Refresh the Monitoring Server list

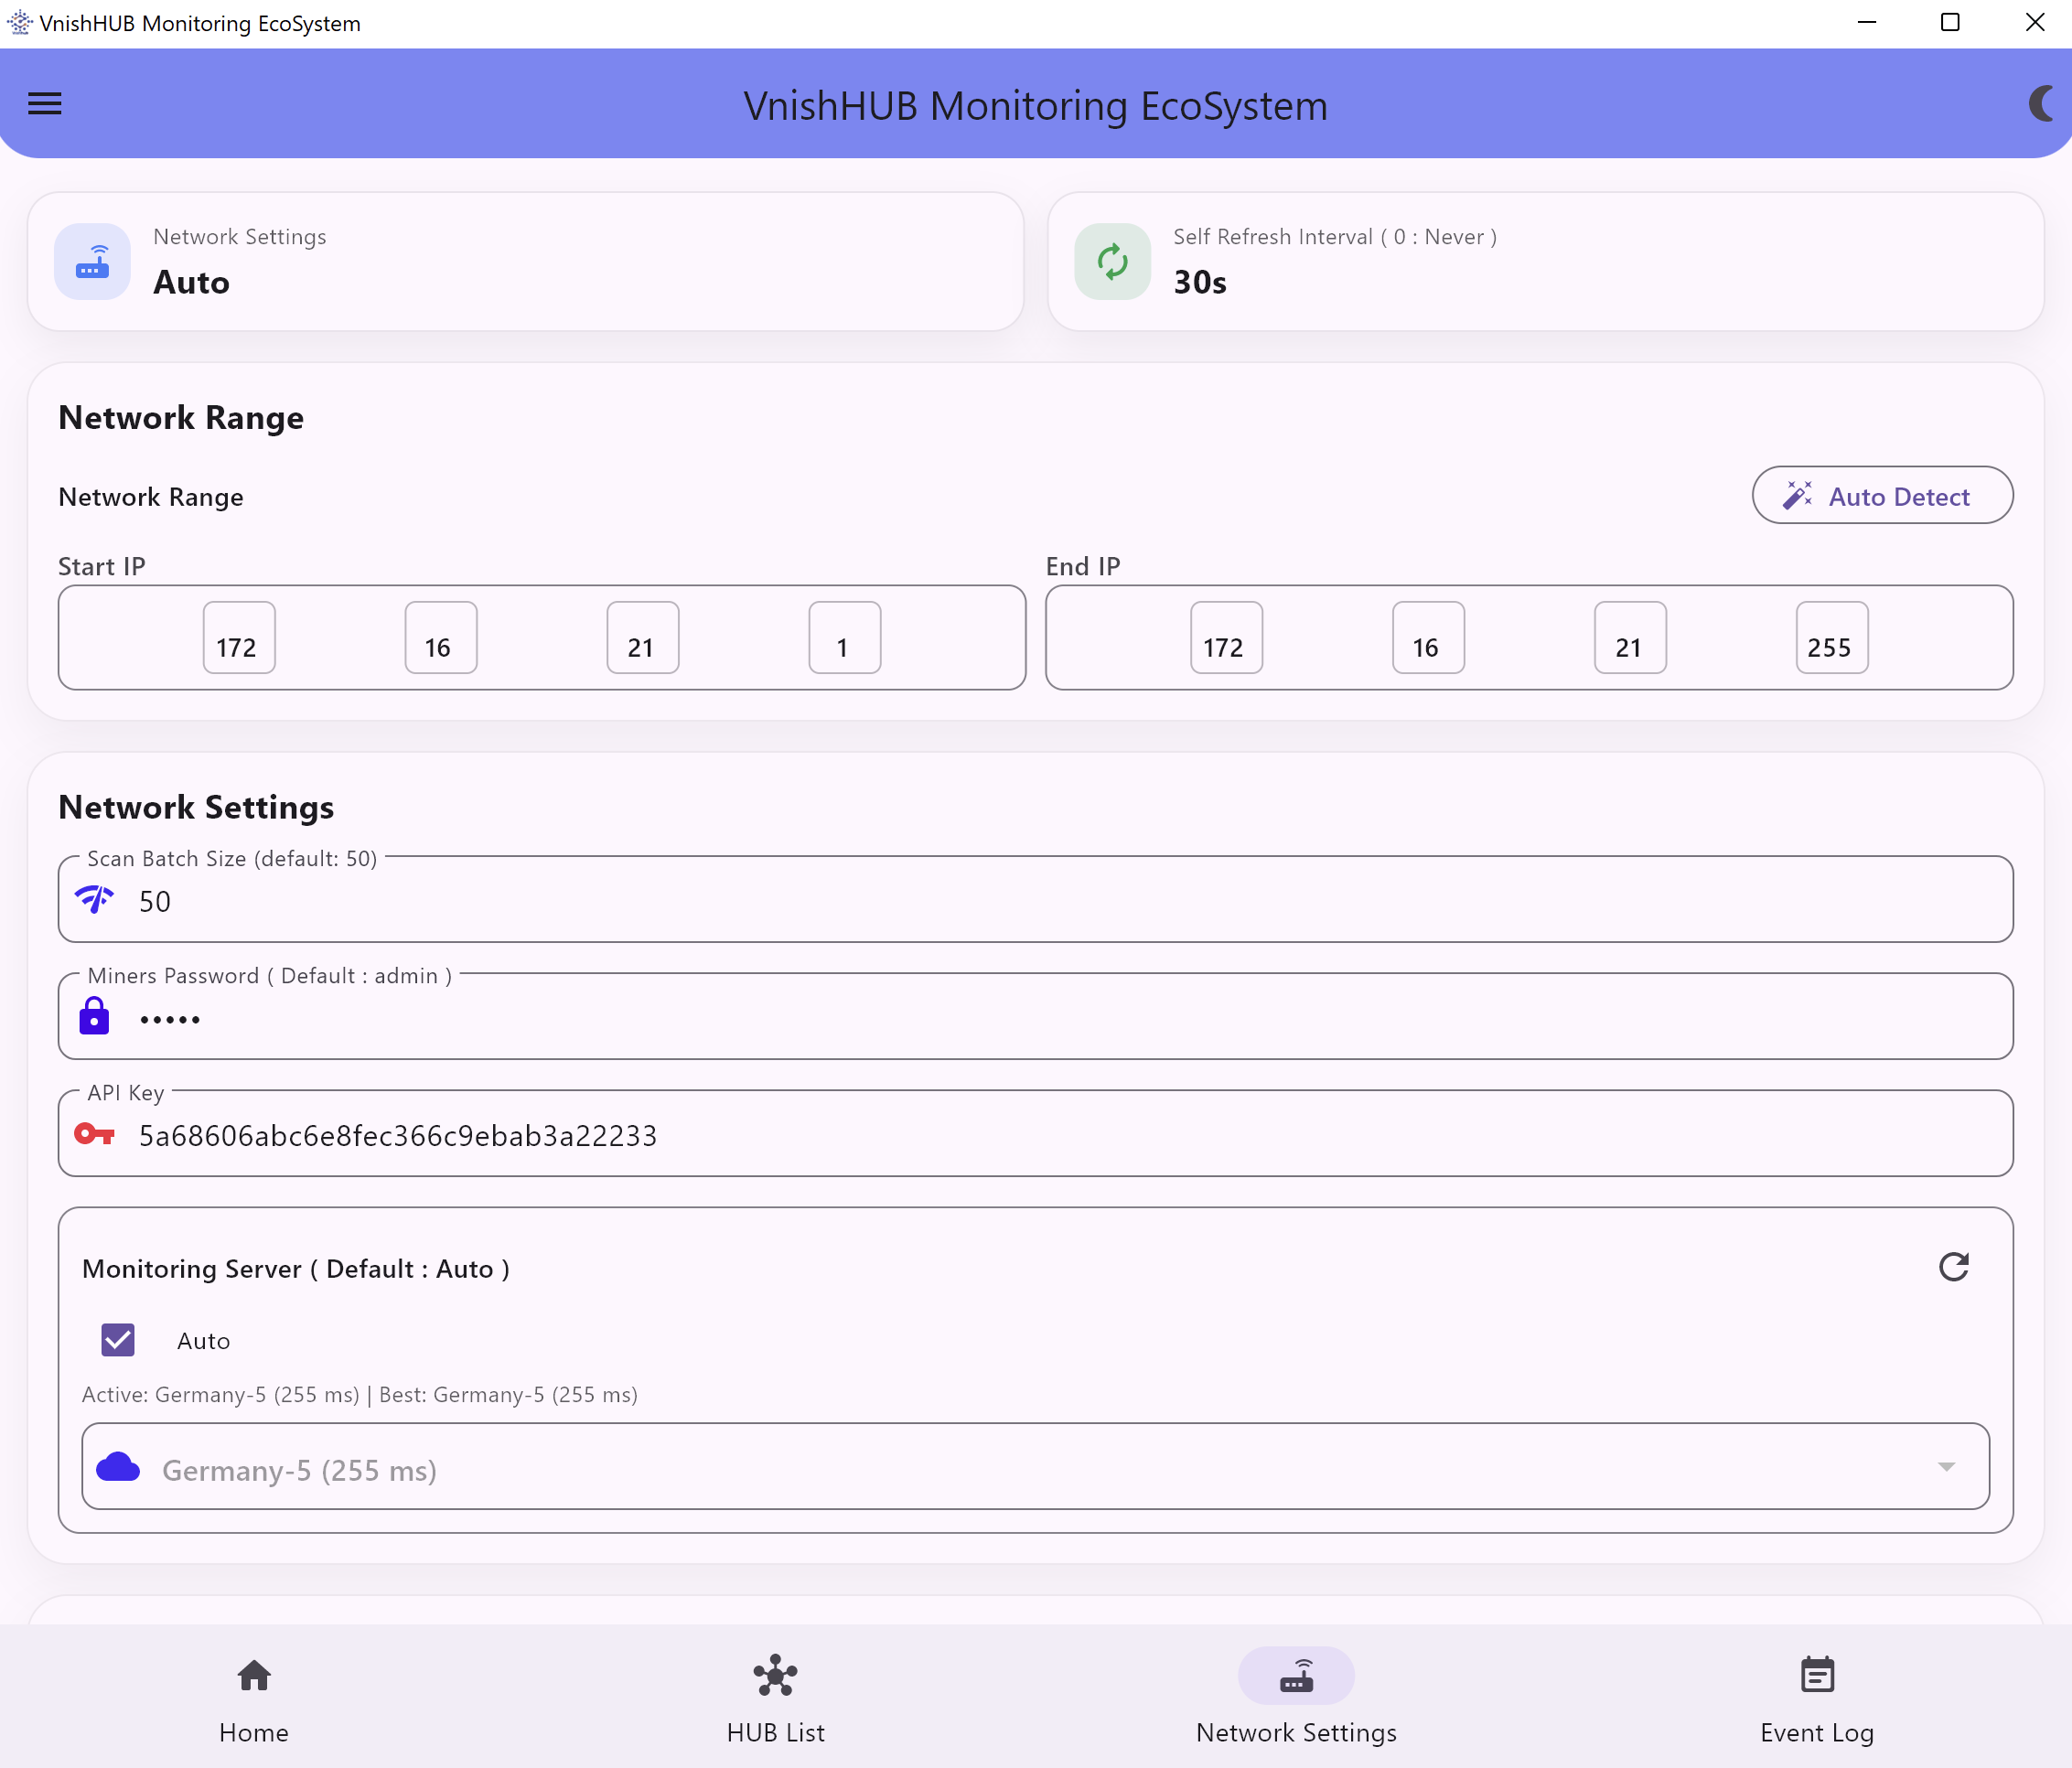click(x=1953, y=1267)
